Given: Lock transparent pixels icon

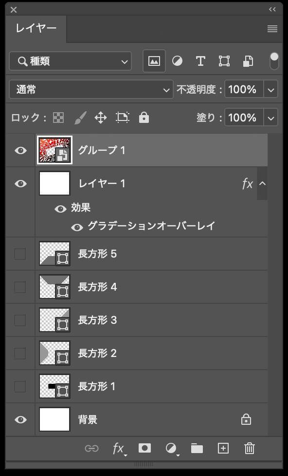Looking at the screenshot, I should [58, 118].
